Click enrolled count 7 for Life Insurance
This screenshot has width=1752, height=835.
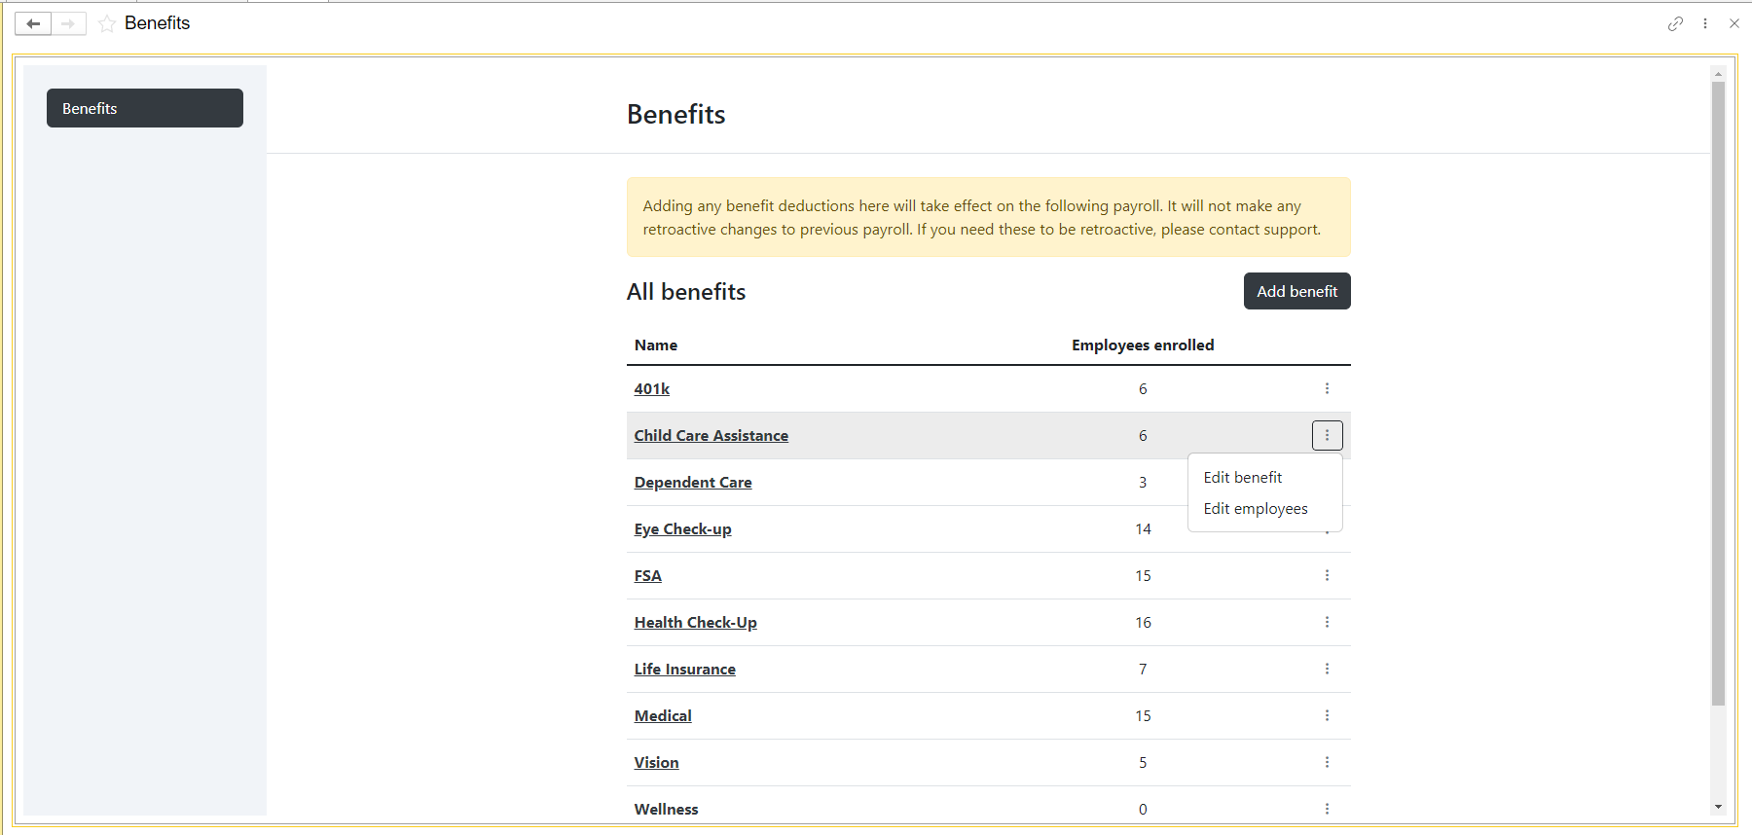1143,669
